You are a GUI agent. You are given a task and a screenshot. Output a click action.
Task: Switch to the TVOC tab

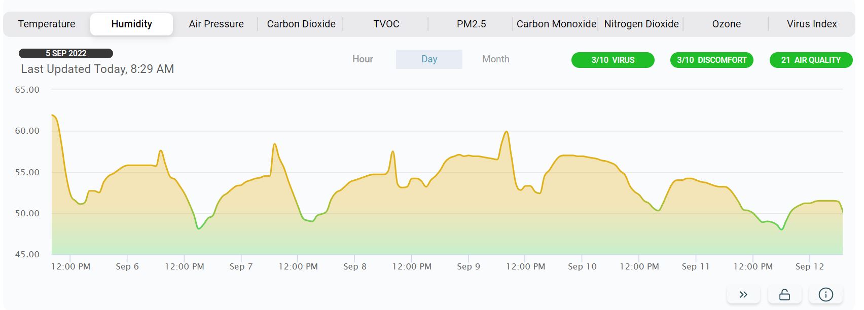pyautogui.click(x=386, y=24)
